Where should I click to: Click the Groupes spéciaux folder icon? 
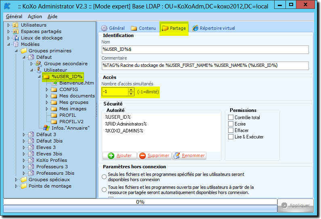click(23, 180)
